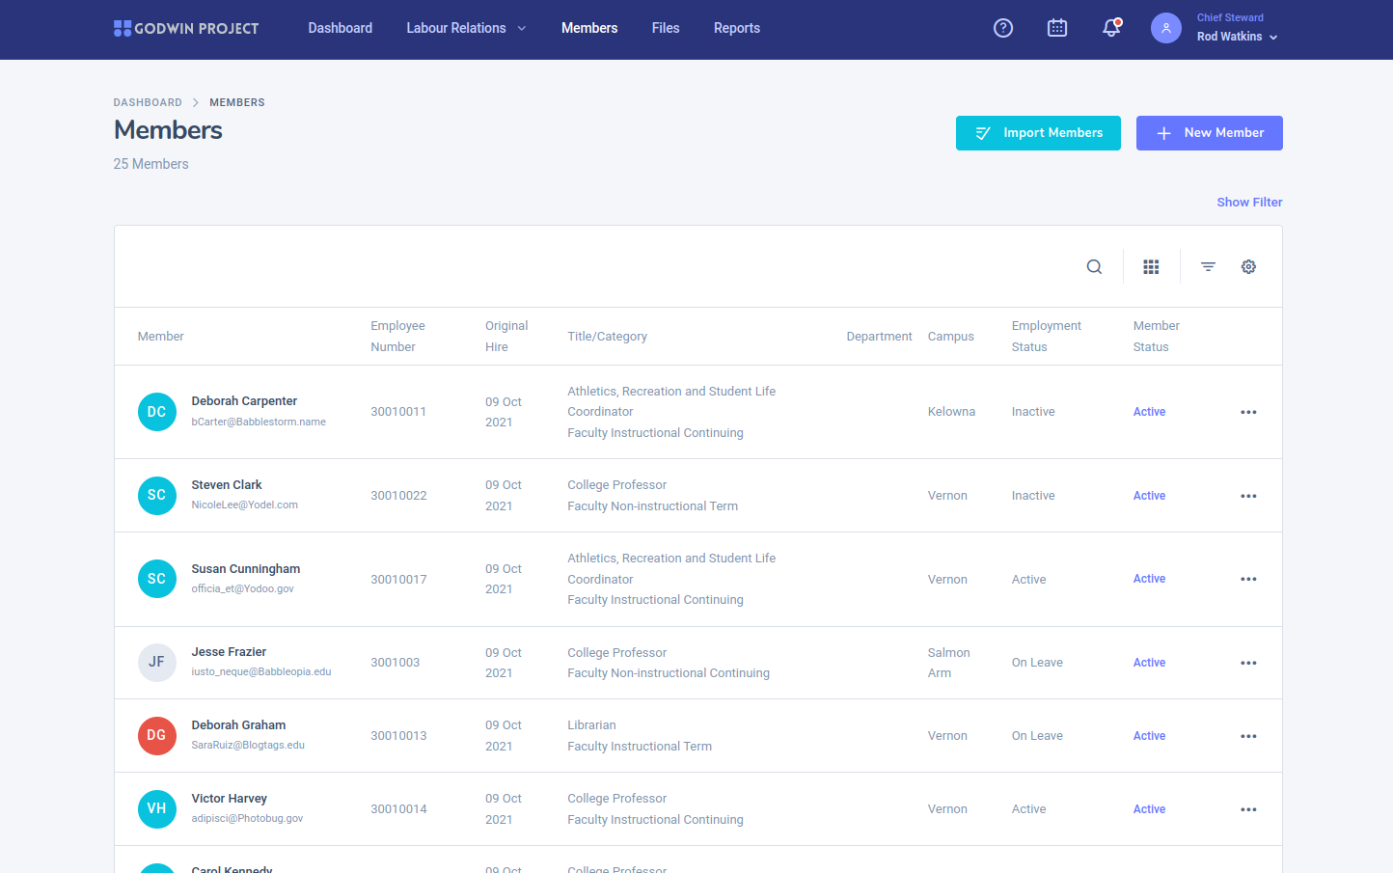
Task: Switch to grid view icon
Action: pos(1151,267)
